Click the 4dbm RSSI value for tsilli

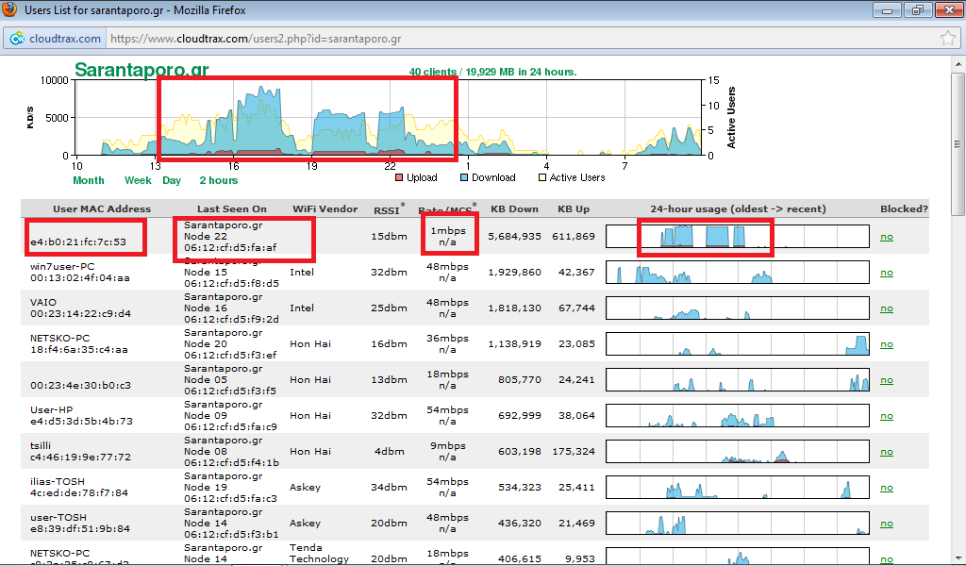pos(389,452)
